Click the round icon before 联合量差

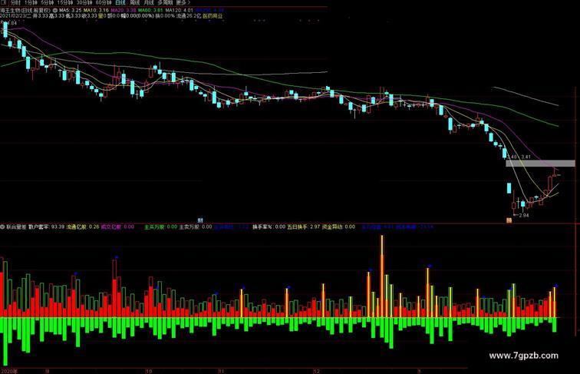2,227
